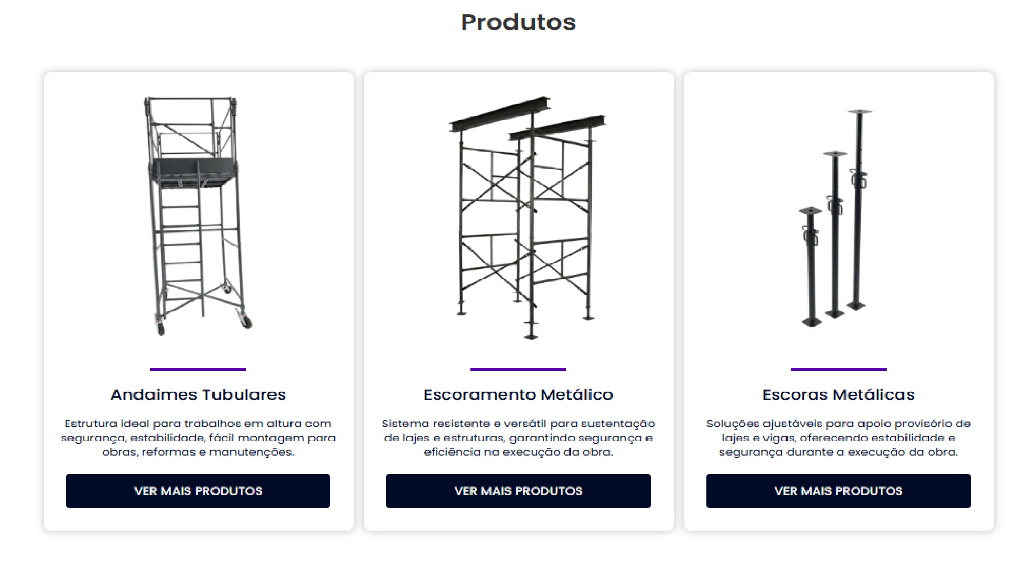
Task: Click the Escoras Metálicas title
Action: [838, 394]
